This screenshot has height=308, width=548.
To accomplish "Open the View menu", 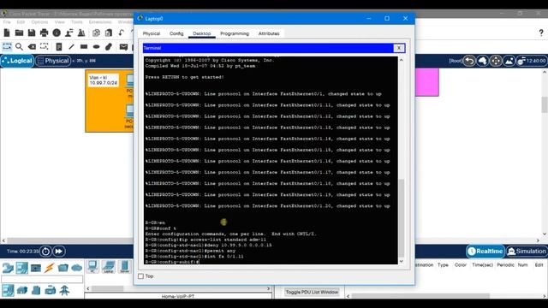I will [x=60, y=22].
